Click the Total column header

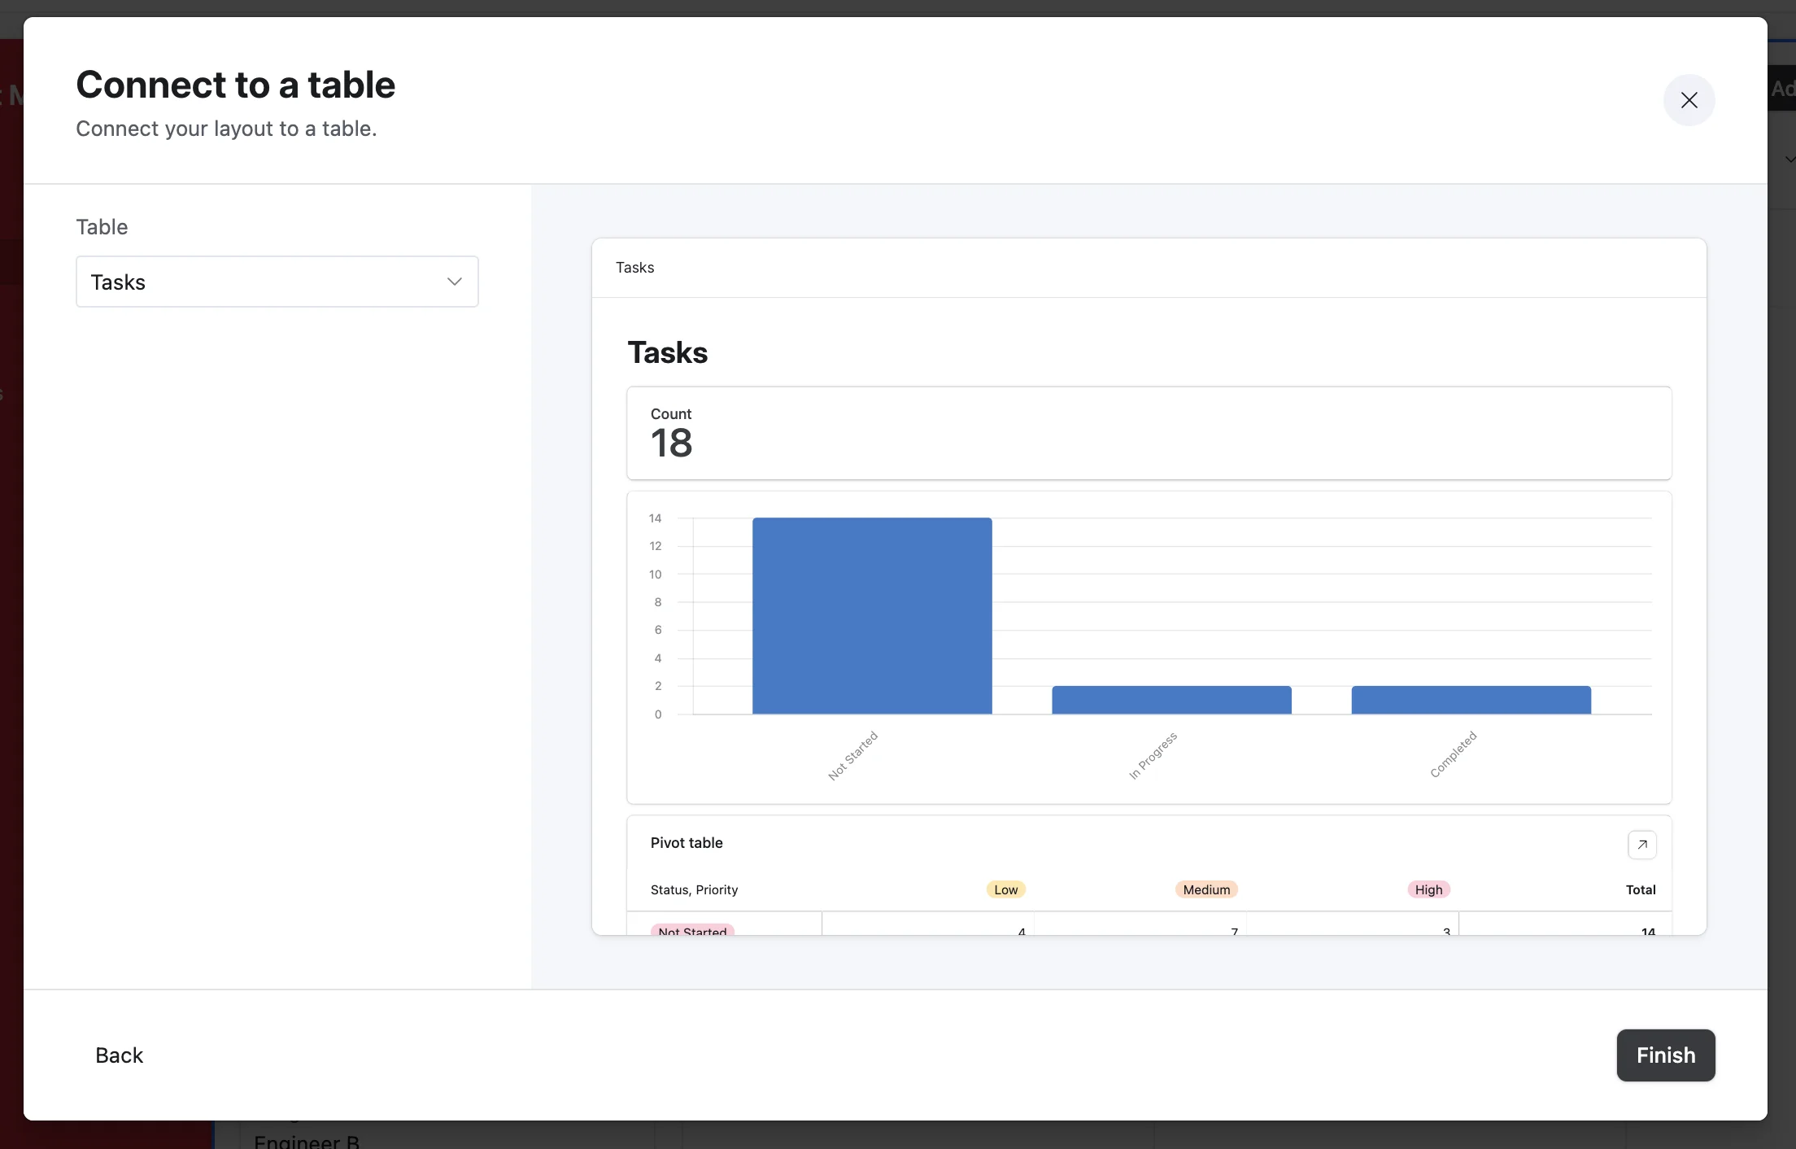[1640, 889]
